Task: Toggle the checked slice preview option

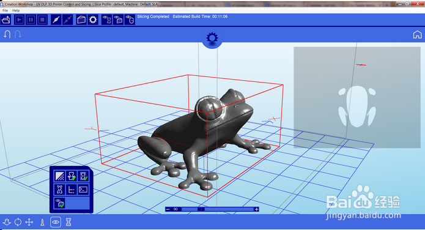Action: pos(72,176)
